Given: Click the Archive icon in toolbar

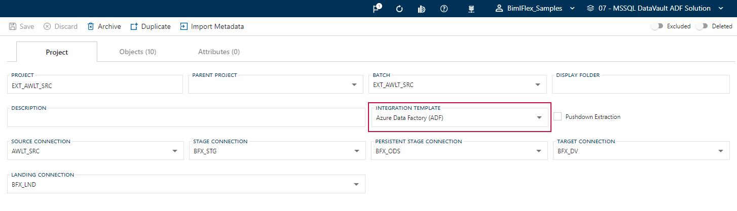Looking at the screenshot, I should click(91, 26).
